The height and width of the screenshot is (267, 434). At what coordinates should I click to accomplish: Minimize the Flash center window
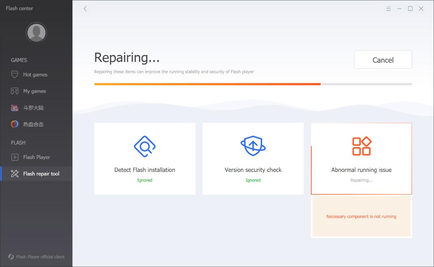[400, 9]
